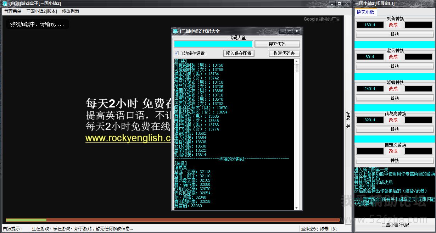Click the 恢复代码表 button
The width and height of the screenshot is (436, 233).
(284, 53)
